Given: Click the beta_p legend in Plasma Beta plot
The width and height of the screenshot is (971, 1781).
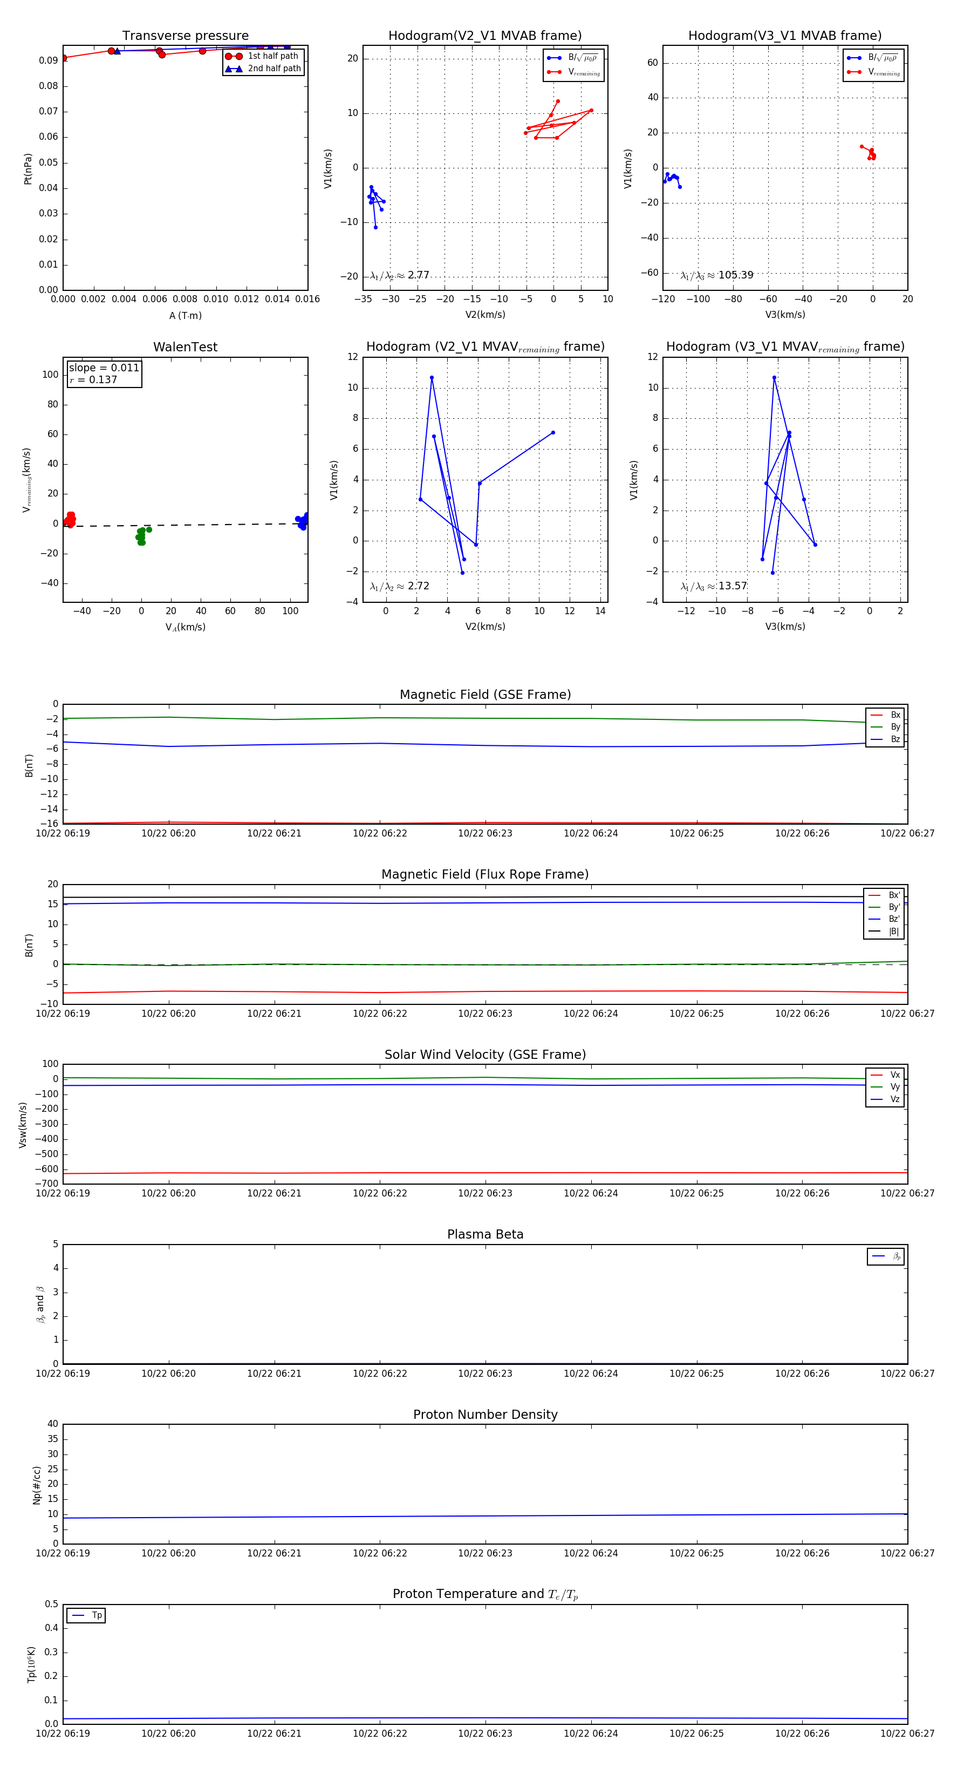Looking at the screenshot, I should pos(885,1256).
